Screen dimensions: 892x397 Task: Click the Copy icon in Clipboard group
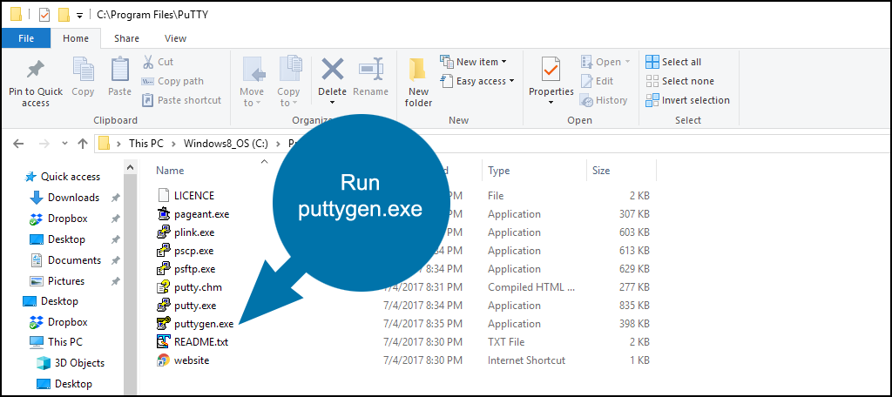[x=83, y=71]
